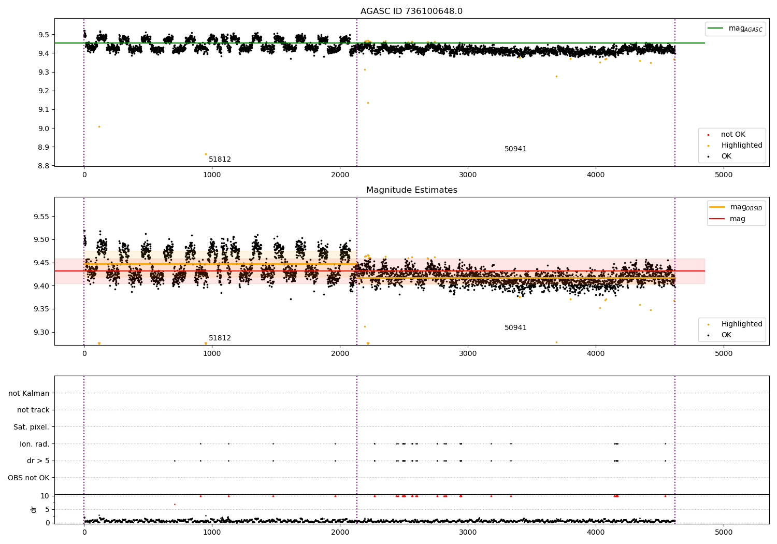Click the 50941 annotation in the Magnitude Estimates plot
This screenshot has width=777, height=544.
pos(515,328)
